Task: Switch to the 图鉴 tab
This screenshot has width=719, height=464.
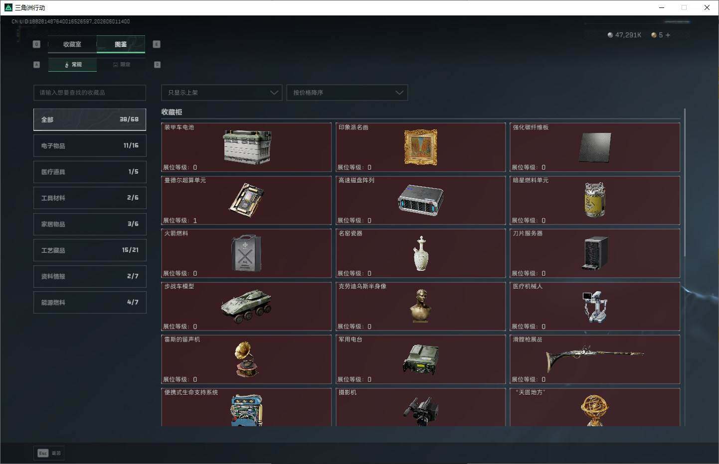Action: click(x=121, y=44)
